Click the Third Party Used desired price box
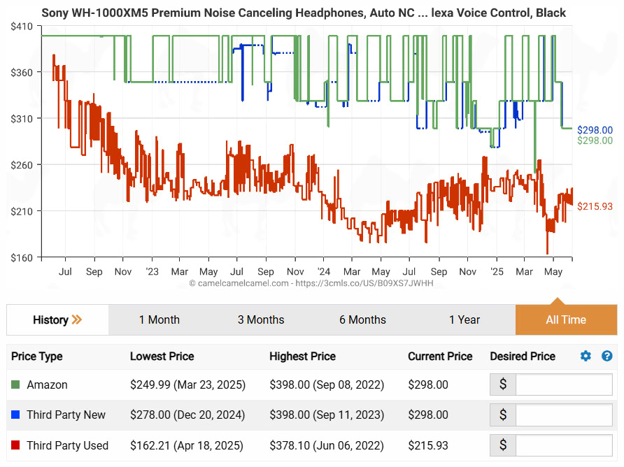The width and height of the screenshot is (624, 467). pyautogui.click(x=563, y=445)
